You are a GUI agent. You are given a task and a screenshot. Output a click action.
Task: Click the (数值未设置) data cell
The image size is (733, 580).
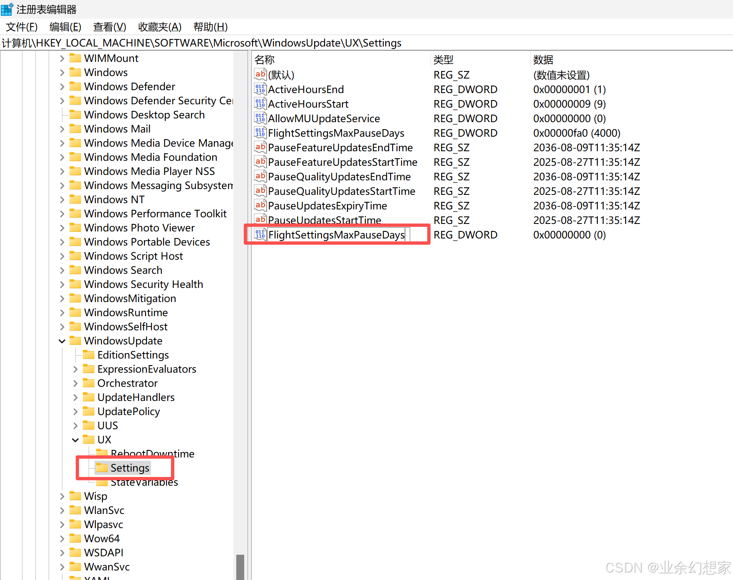click(561, 75)
